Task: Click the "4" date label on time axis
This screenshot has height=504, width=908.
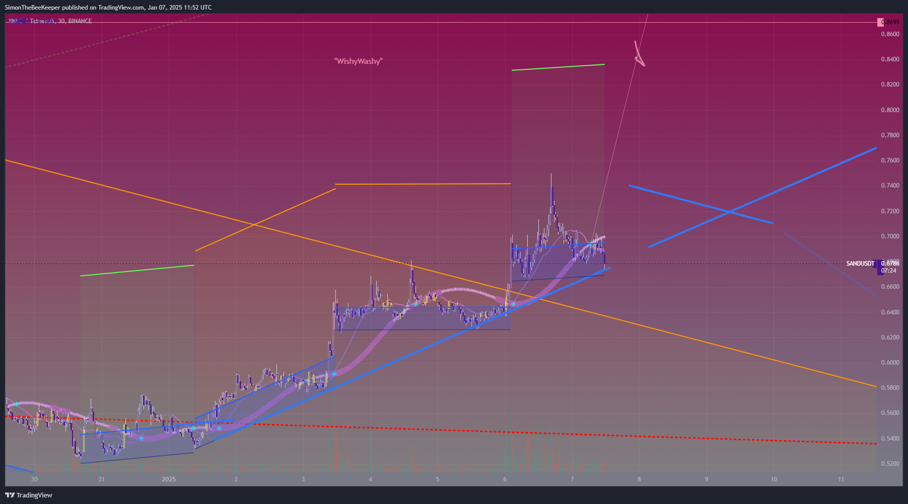Action: pos(370,479)
